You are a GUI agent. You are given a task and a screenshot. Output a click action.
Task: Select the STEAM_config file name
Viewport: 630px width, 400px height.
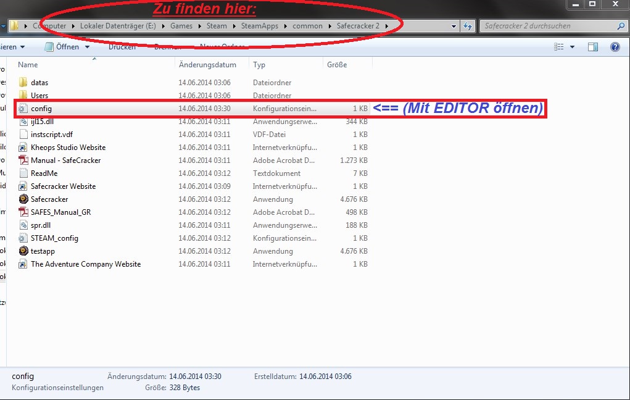click(x=54, y=238)
